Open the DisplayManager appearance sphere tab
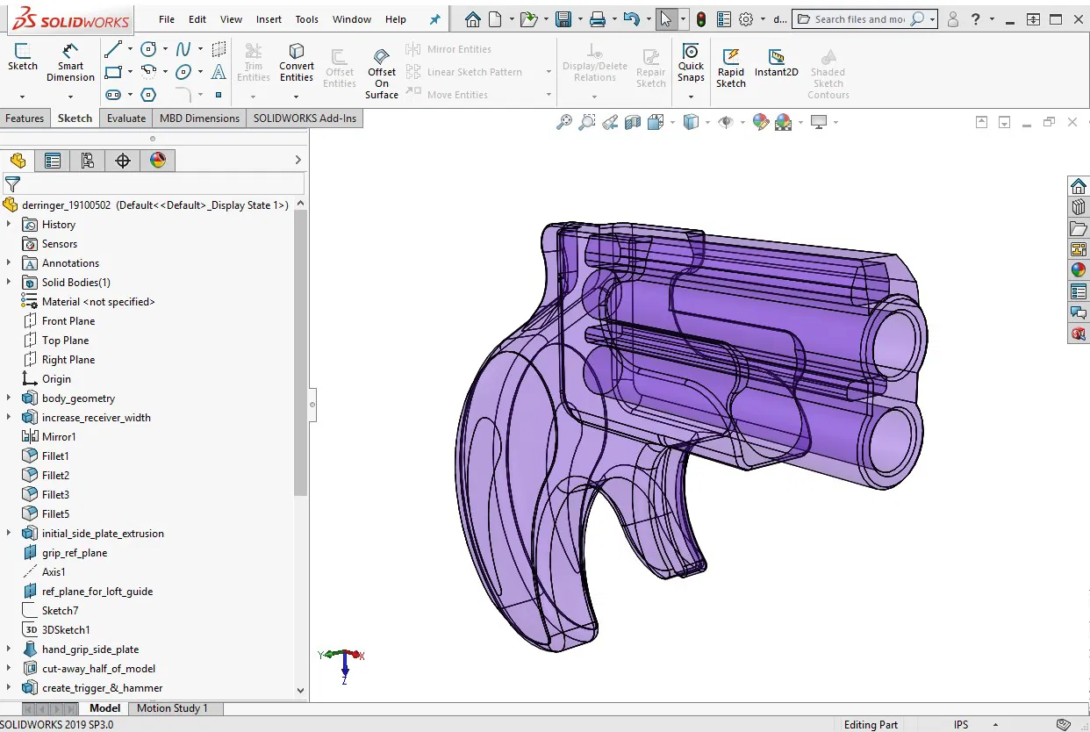1090x732 pixels. click(158, 160)
